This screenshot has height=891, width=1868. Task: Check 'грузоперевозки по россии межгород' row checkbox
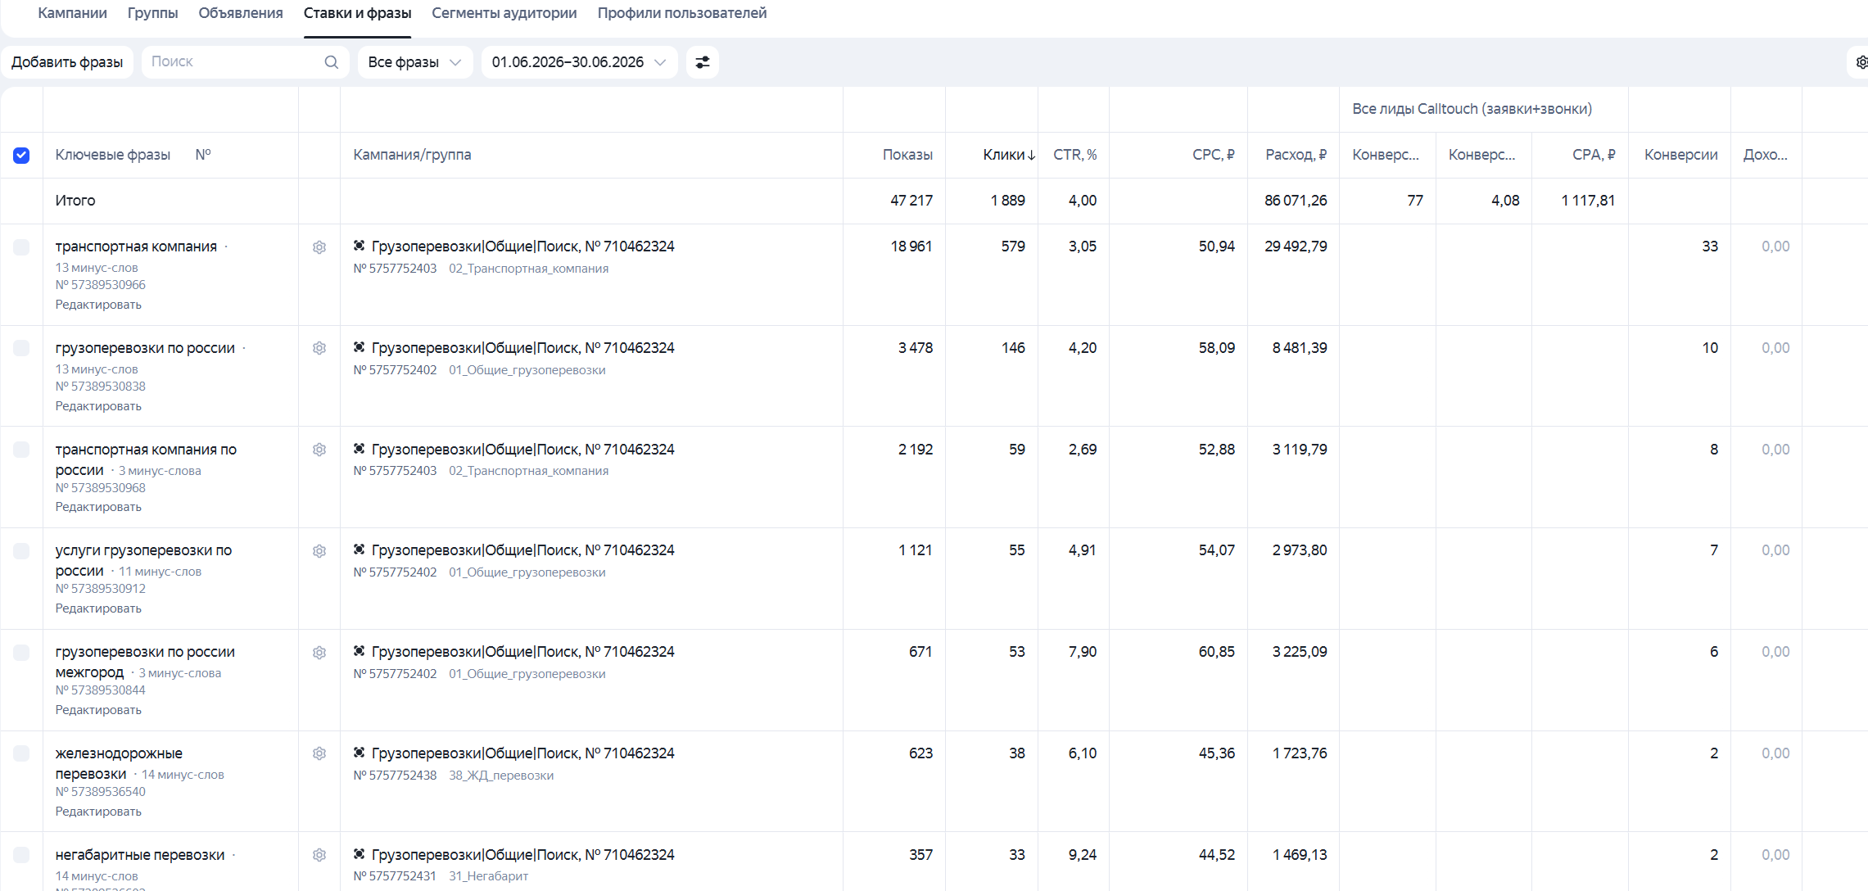[21, 653]
